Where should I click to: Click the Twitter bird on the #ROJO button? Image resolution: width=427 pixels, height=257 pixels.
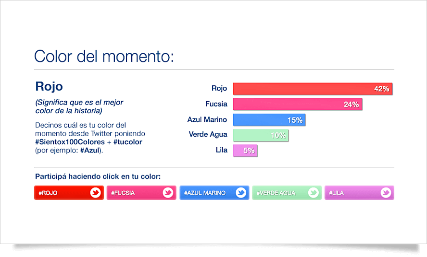95,193
